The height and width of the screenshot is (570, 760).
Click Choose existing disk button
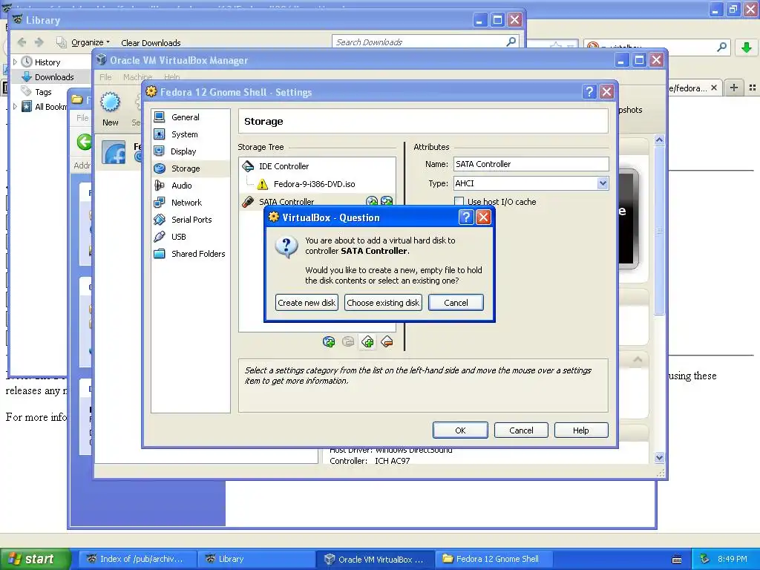383,303
